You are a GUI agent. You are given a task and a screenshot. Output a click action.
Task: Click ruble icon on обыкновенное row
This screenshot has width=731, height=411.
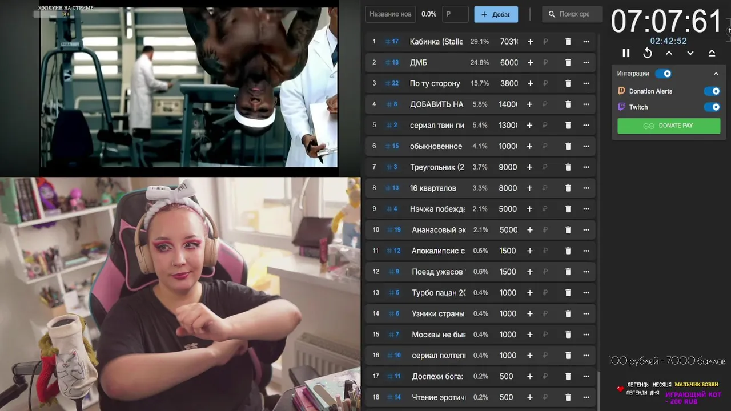tap(545, 146)
